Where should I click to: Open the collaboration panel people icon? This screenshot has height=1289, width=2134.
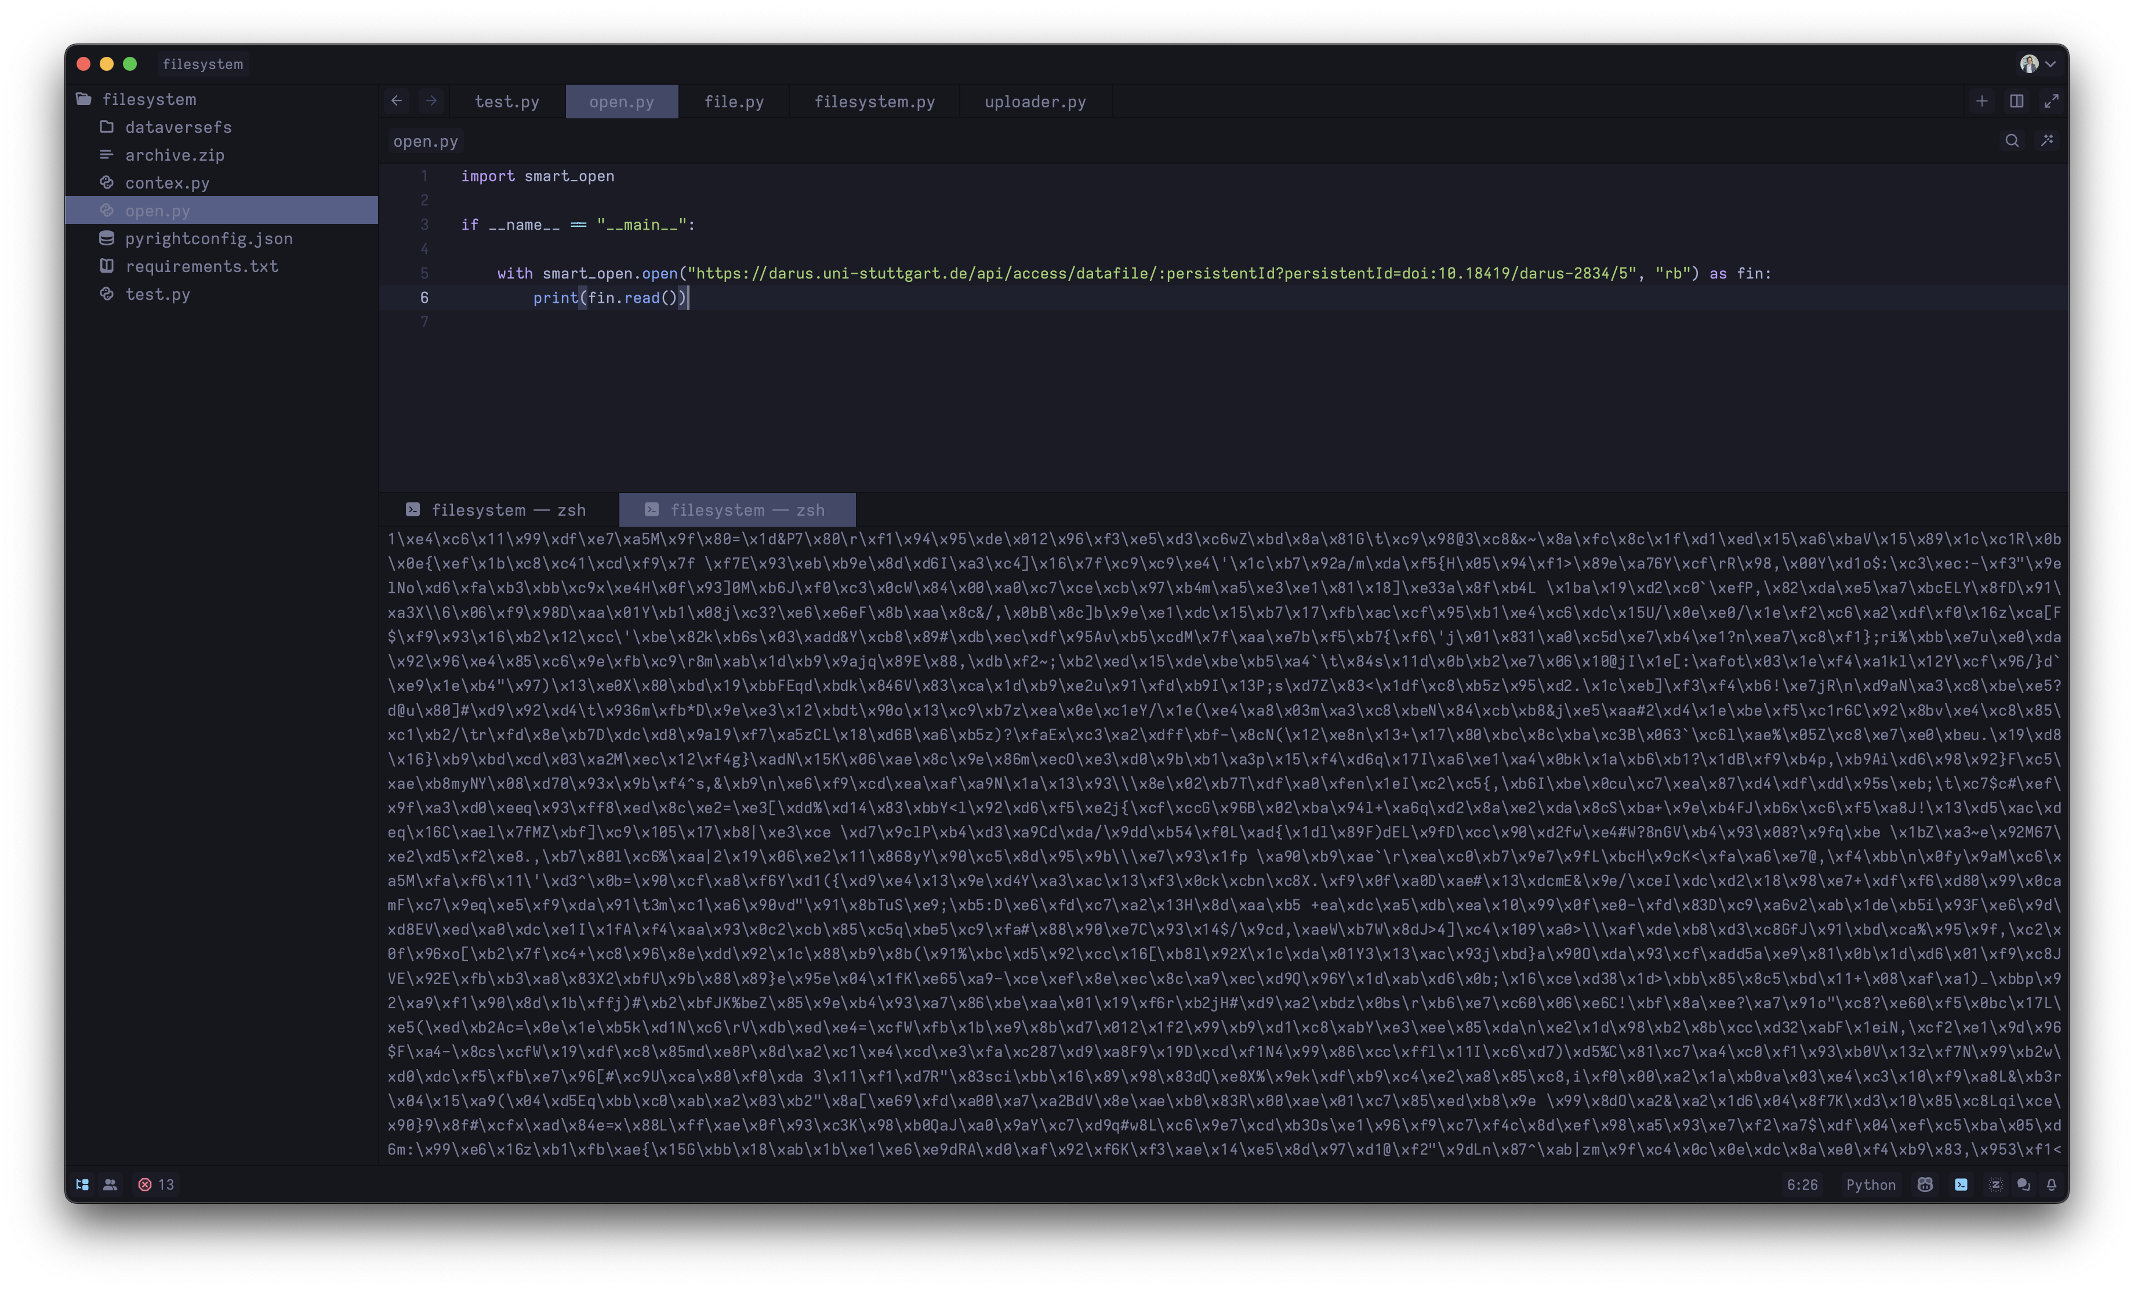pos(110,1184)
